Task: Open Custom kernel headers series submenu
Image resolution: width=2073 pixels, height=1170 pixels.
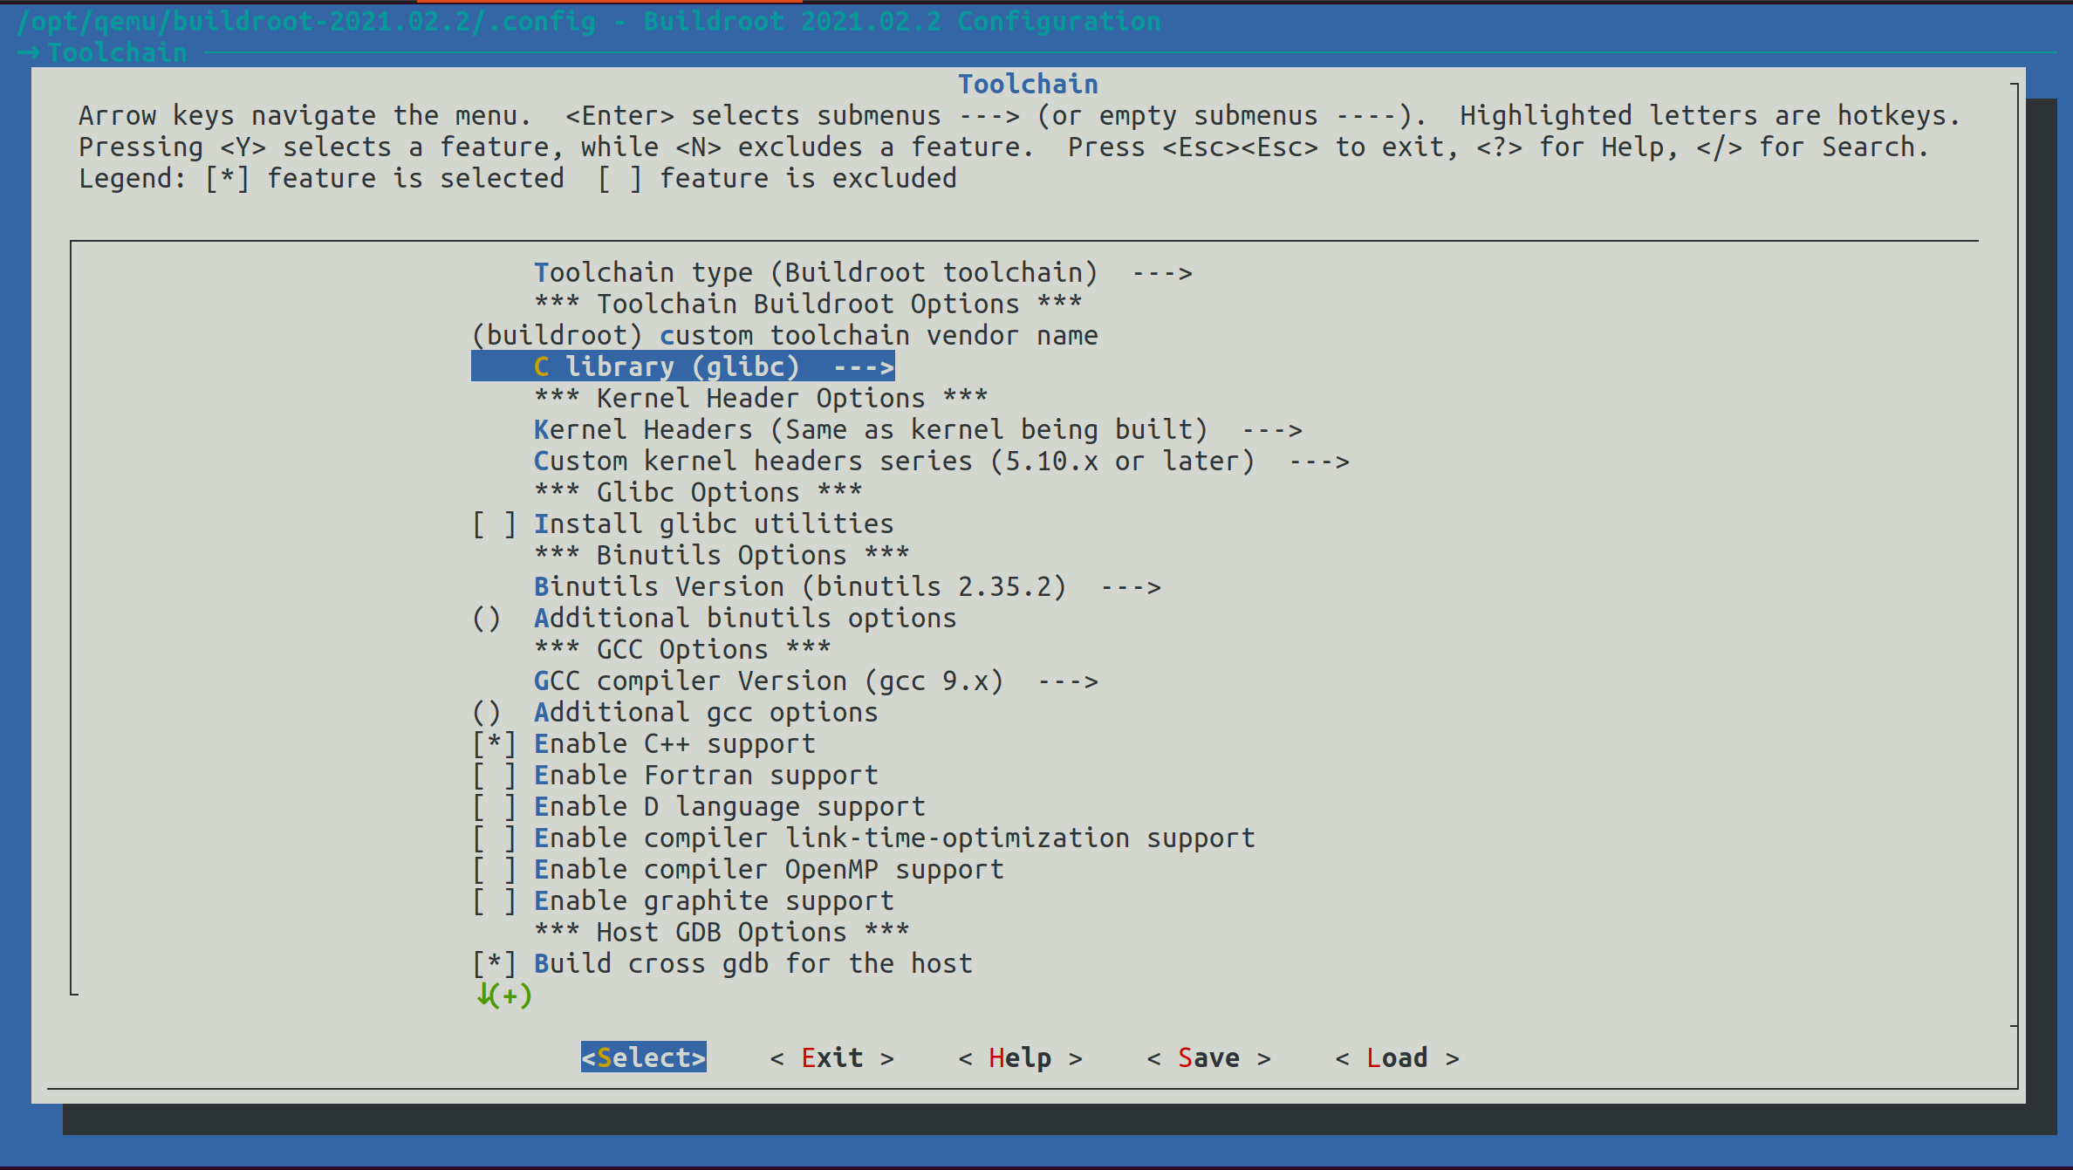Action: coord(941,462)
